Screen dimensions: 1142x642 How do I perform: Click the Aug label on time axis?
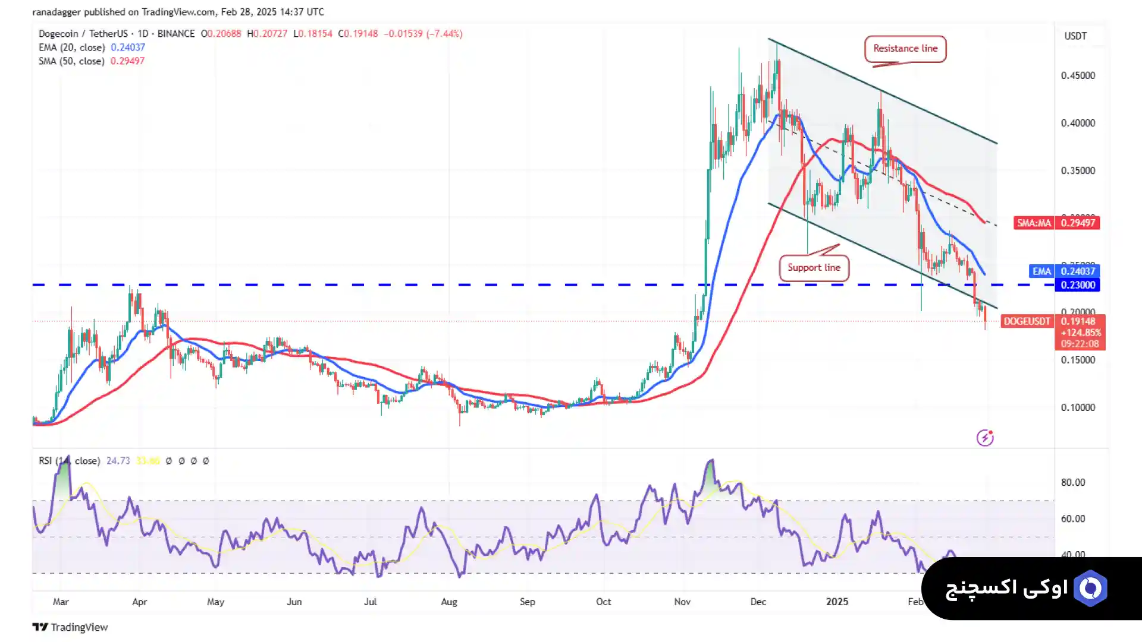pos(449,602)
